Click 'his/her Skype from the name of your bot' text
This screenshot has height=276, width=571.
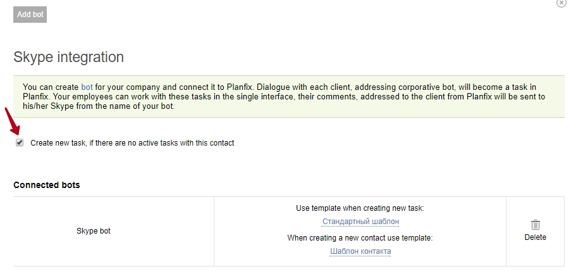tap(99, 107)
